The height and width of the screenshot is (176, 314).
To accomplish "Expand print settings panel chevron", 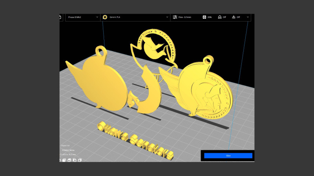I will 248,17.
